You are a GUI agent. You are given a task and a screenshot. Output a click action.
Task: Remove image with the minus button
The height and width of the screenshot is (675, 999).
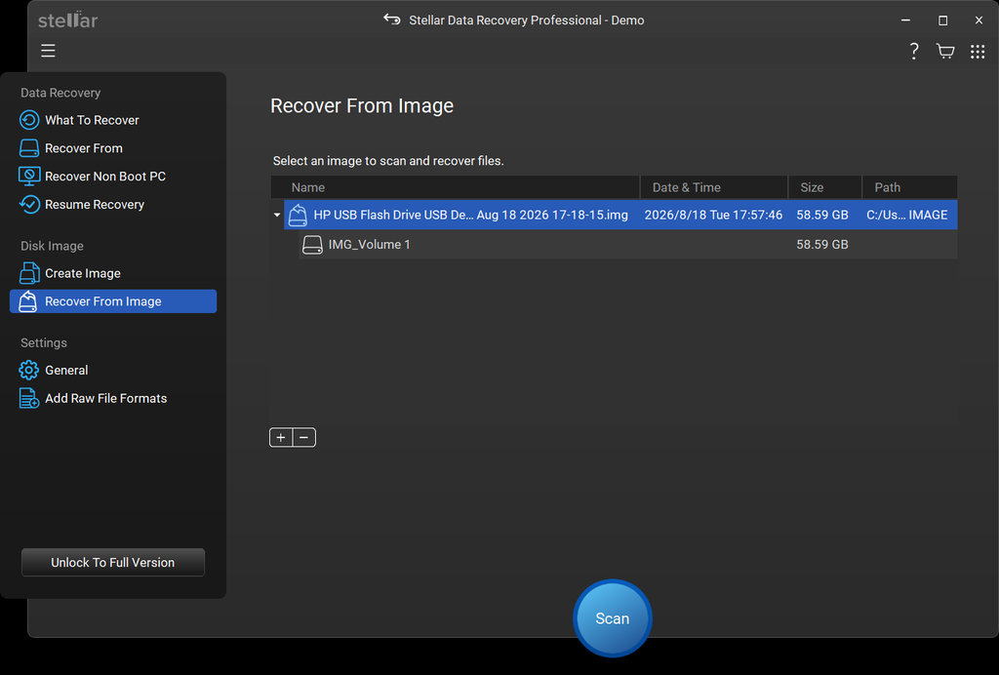(x=304, y=437)
